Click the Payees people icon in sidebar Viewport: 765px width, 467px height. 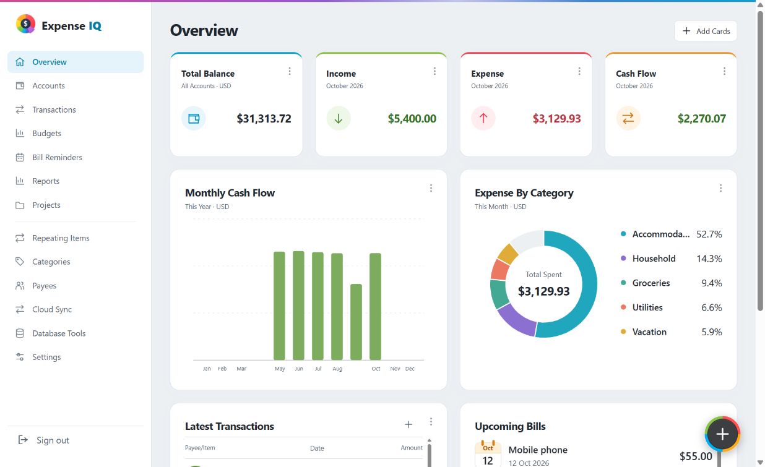click(20, 286)
